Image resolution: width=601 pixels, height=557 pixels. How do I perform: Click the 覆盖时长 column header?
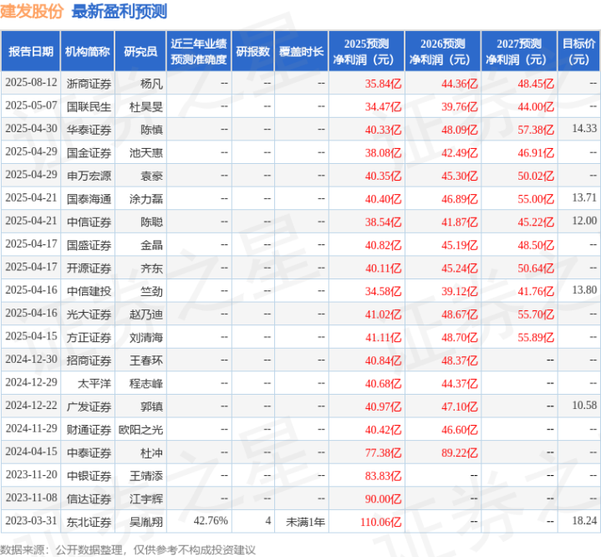(x=302, y=52)
